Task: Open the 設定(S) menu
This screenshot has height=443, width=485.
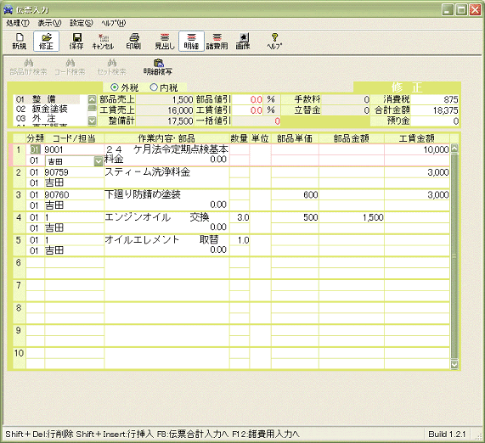Action: point(81,23)
